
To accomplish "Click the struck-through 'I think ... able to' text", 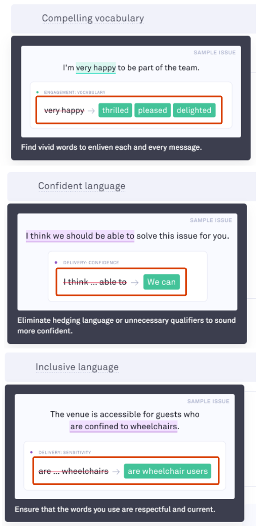I will [x=95, y=282].
